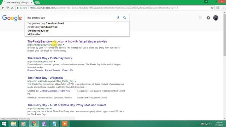Click the Google search text box

[x=71, y=18]
